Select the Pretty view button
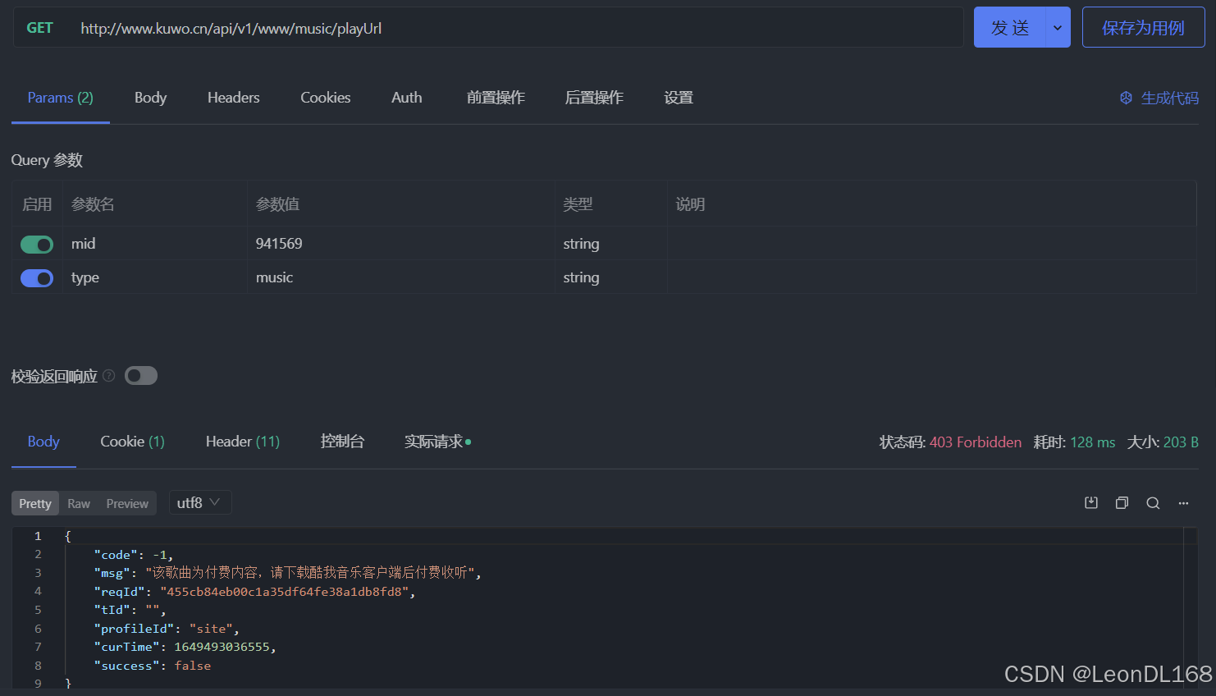This screenshot has height=696, width=1216. coord(35,503)
